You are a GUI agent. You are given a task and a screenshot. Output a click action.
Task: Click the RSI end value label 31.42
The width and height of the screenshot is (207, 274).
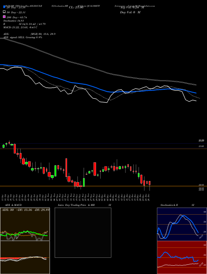point(201,264)
